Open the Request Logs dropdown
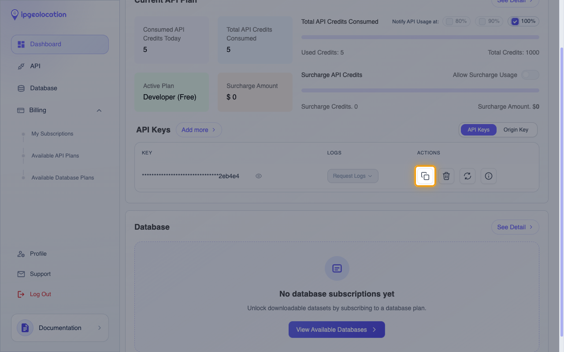This screenshot has height=352, width=564. [353, 176]
